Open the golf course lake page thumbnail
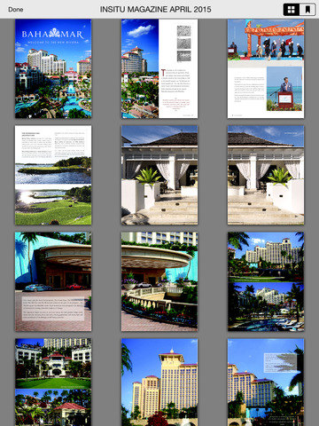This screenshot has width=319, height=426. (x=53, y=175)
